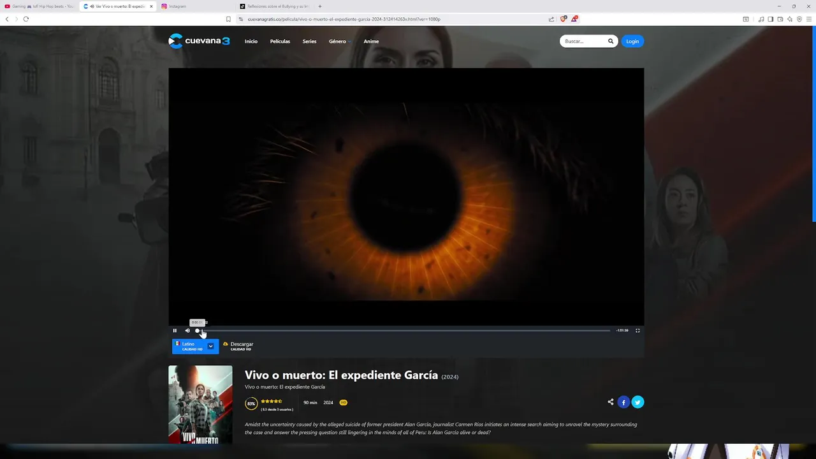The height and width of the screenshot is (459, 816).
Task: Close the Ver Vivo o muerto tab
Action: pyautogui.click(x=151, y=6)
